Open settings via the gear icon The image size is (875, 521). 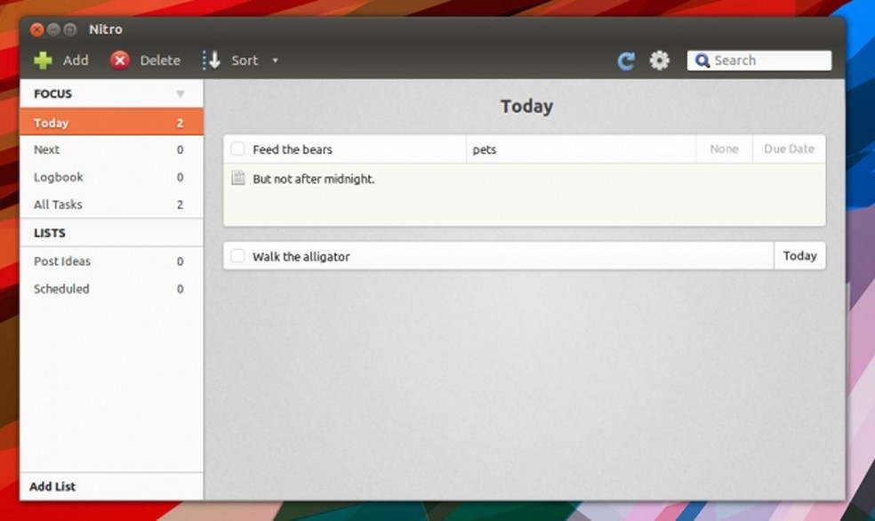[x=659, y=60]
